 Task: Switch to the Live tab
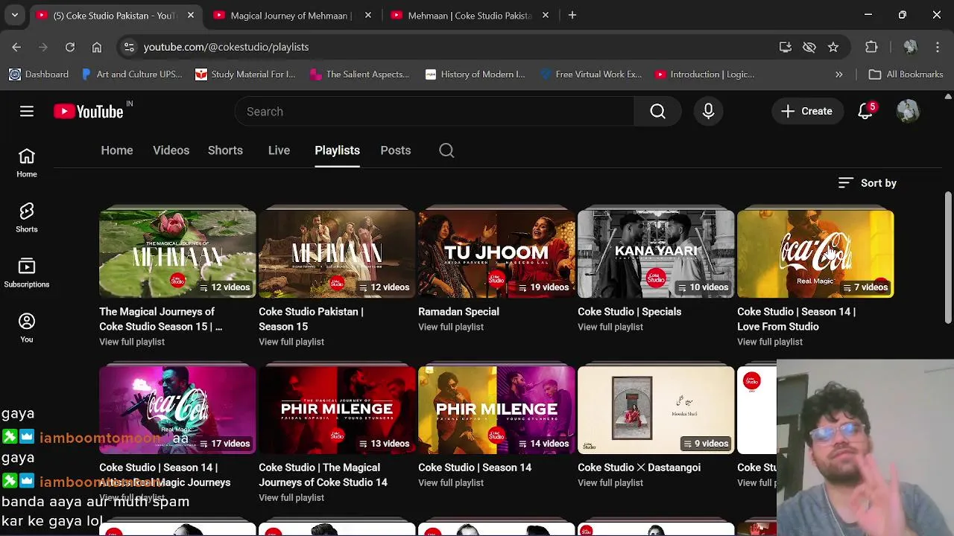279,150
